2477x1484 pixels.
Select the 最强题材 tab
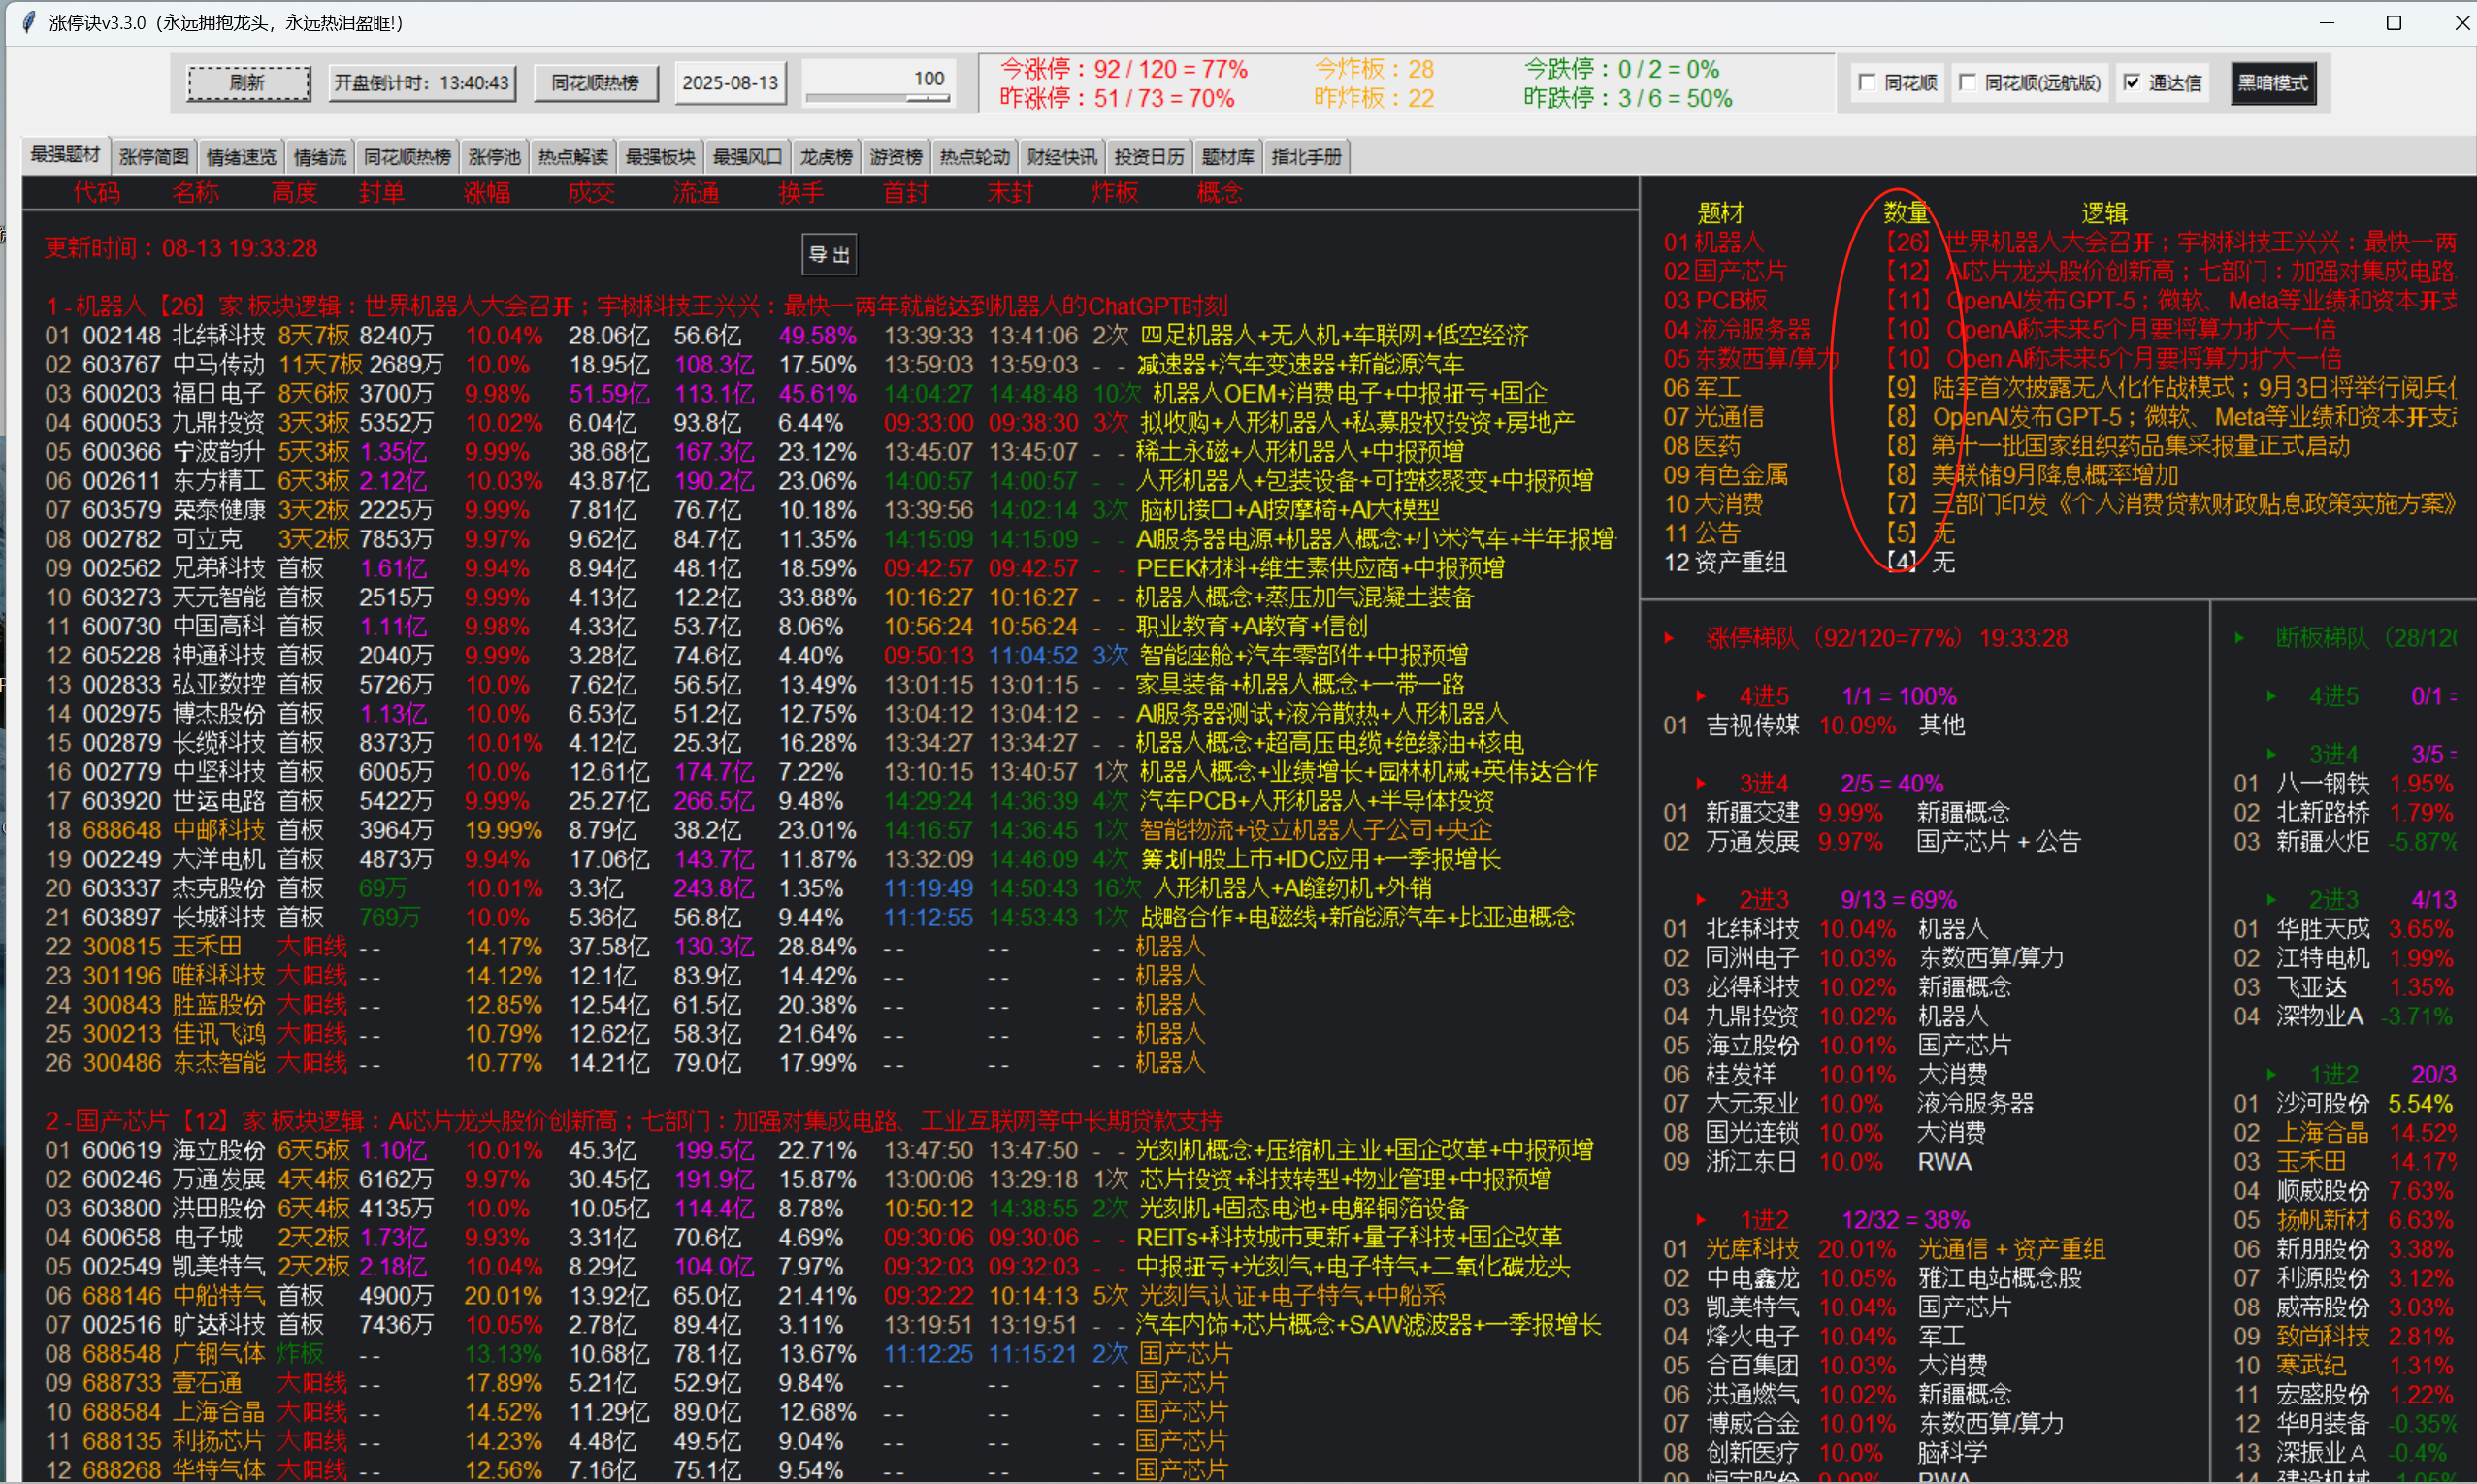[65, 155]
